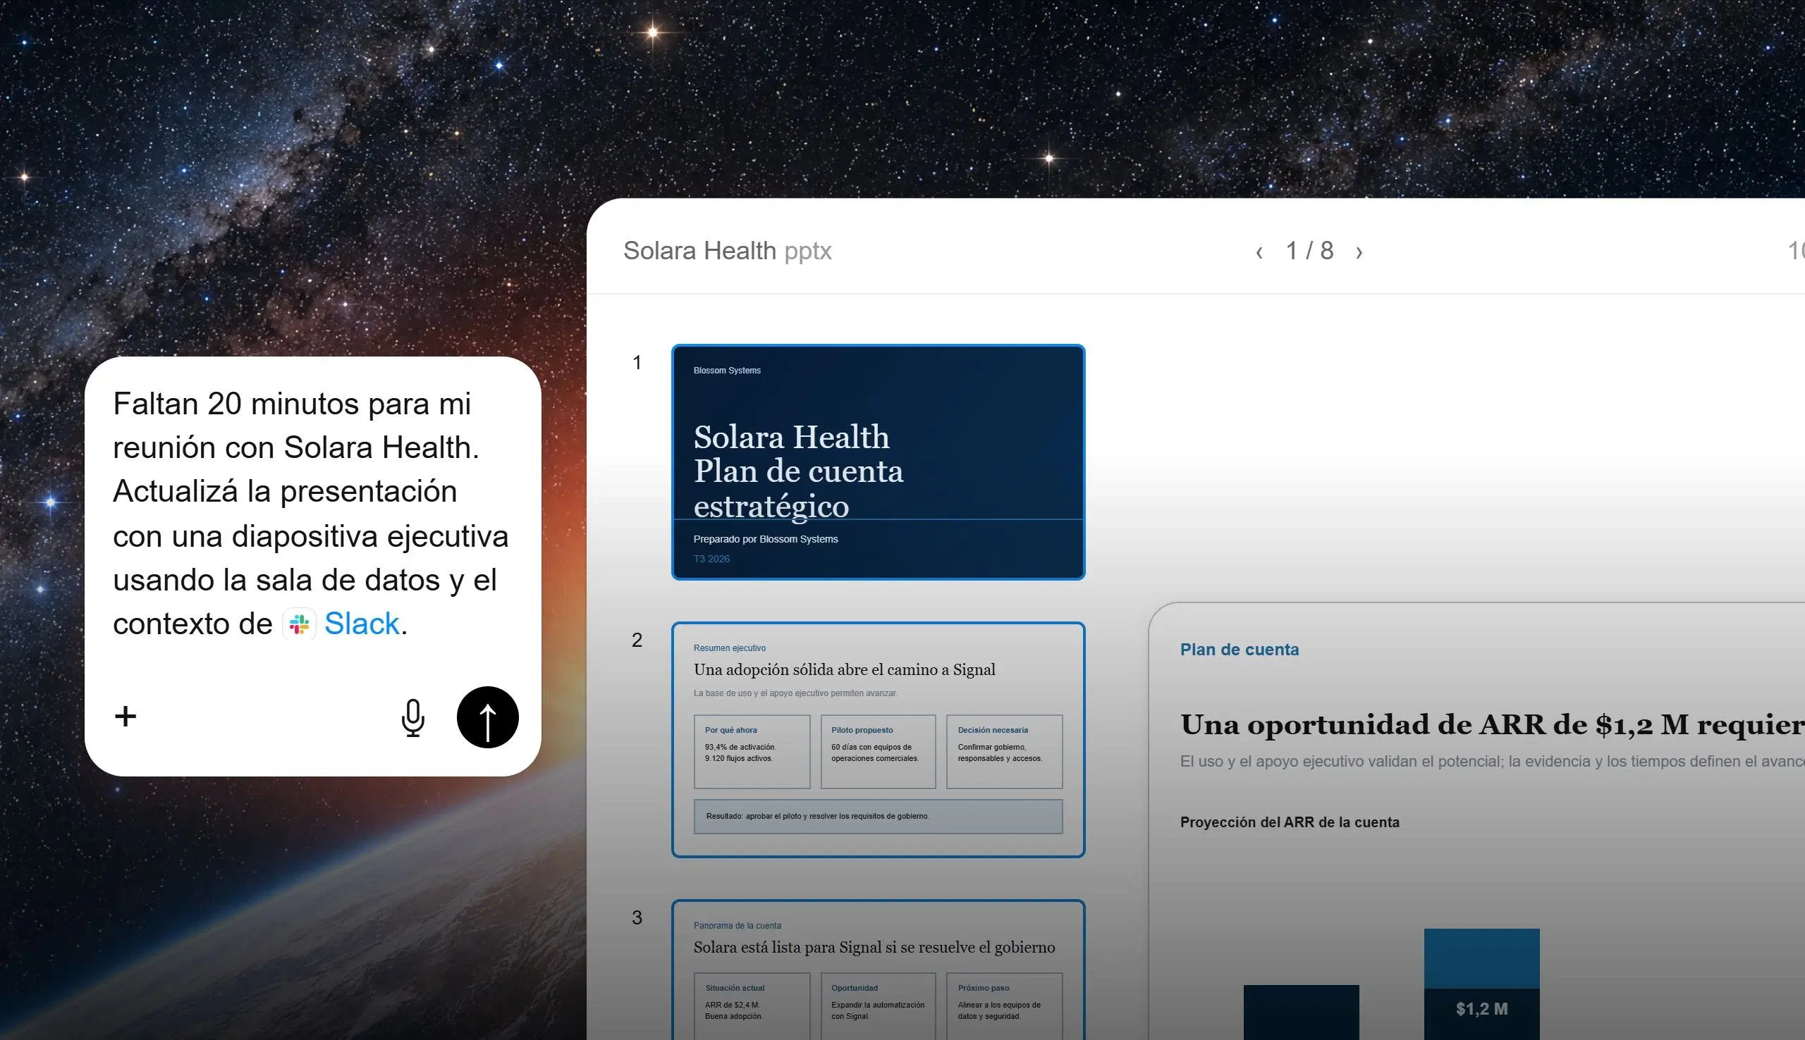This screenshot has width=1805, height=1040.
Task: Select slide 3 thumbnail Panorama de la cuenta
Action: pos(879,970)
